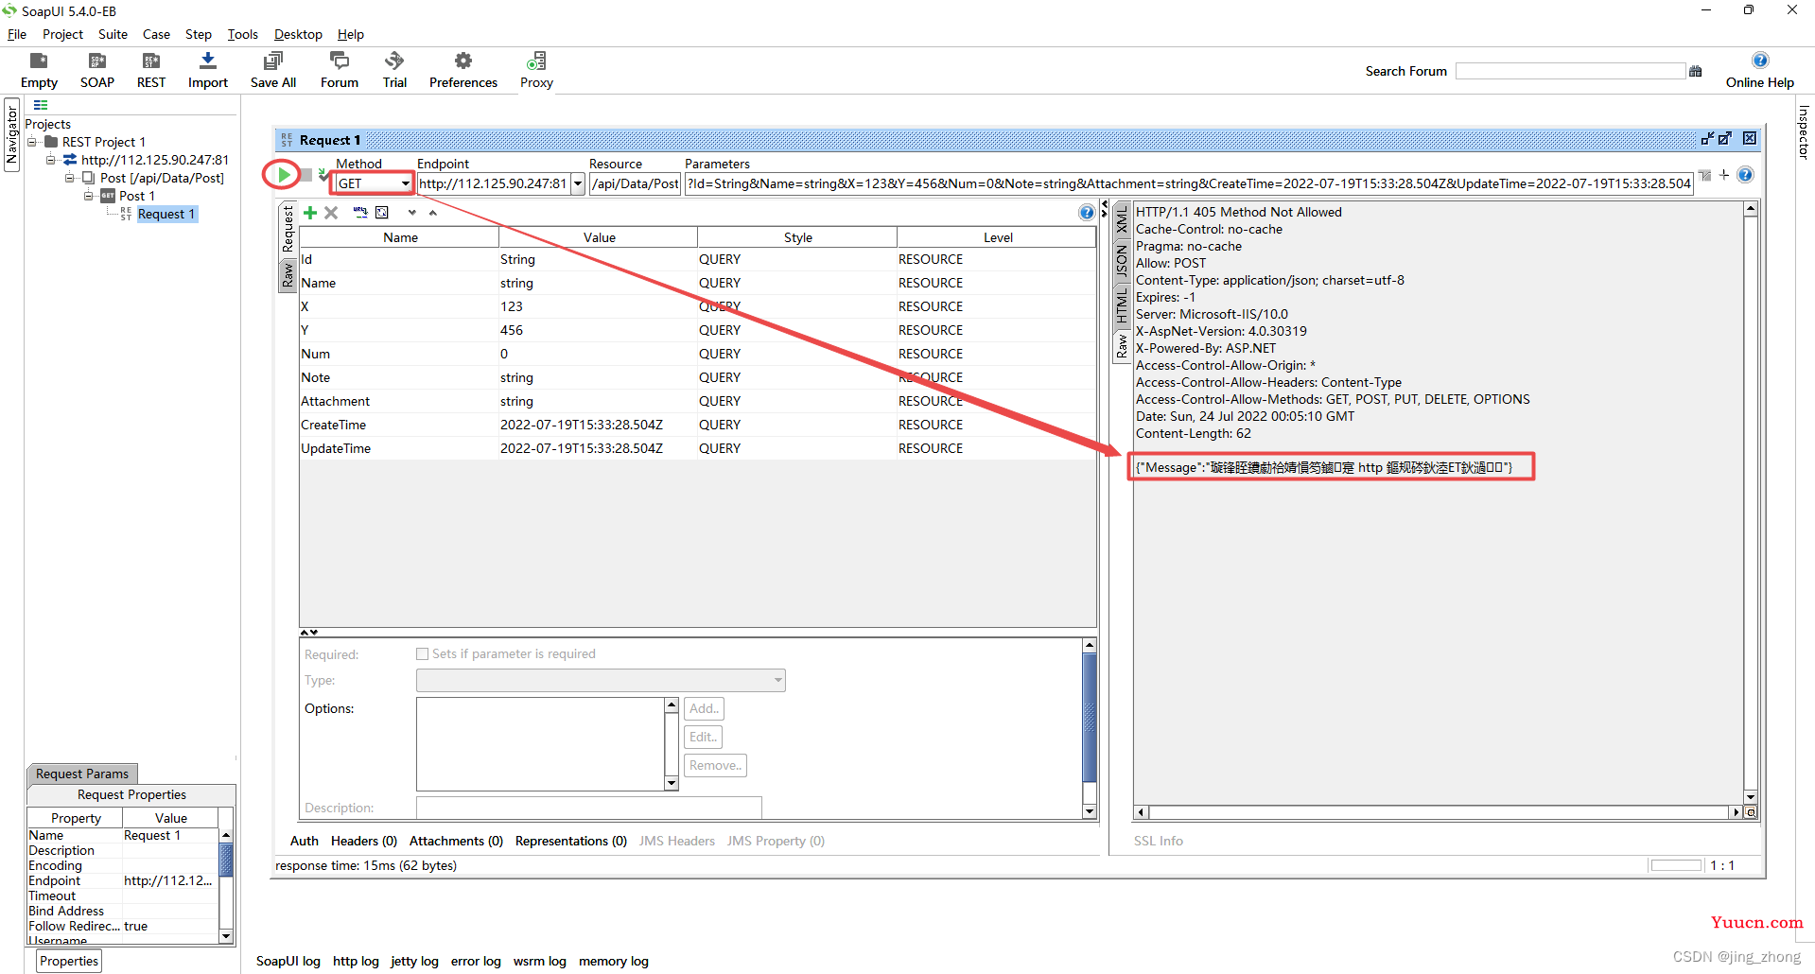The height and width of the screenshot is (974, 1815).
Task: Switch to the Headers (0) tab
Action: 364,841
